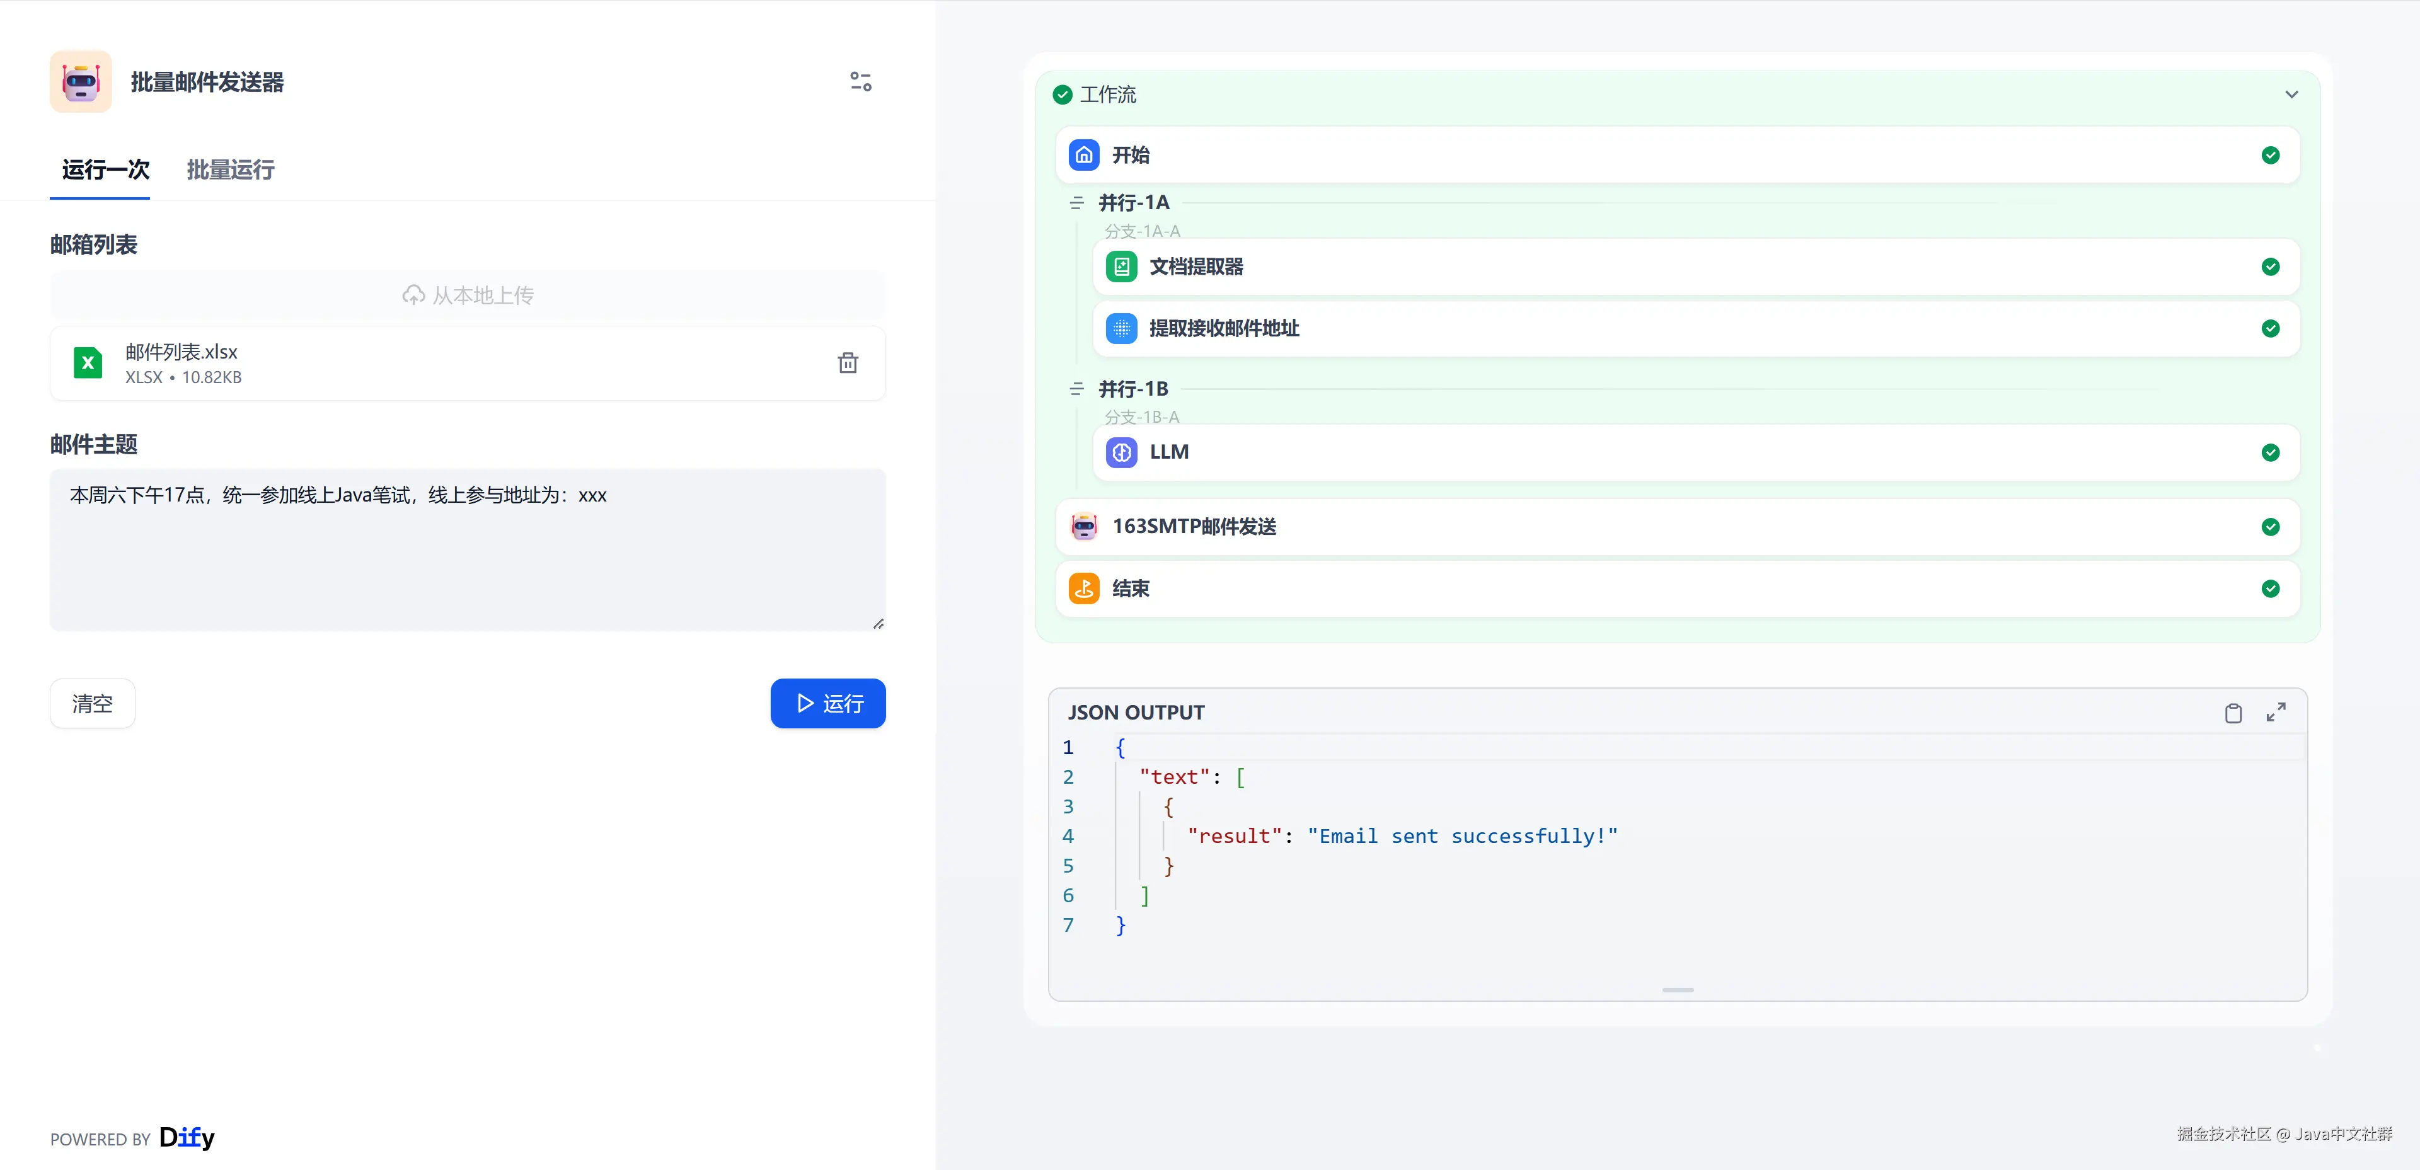Grab the JSON output panel resize handle
2420x1170 pixels.
tap(1677, 990)
